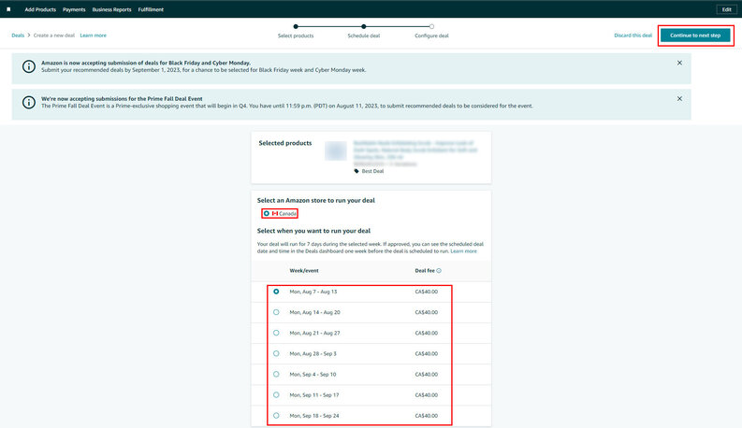The width and height of the screenshot is (742, 428).
Task: Go to Deals breadcrumb link
Action: click(x=18, y=36)
